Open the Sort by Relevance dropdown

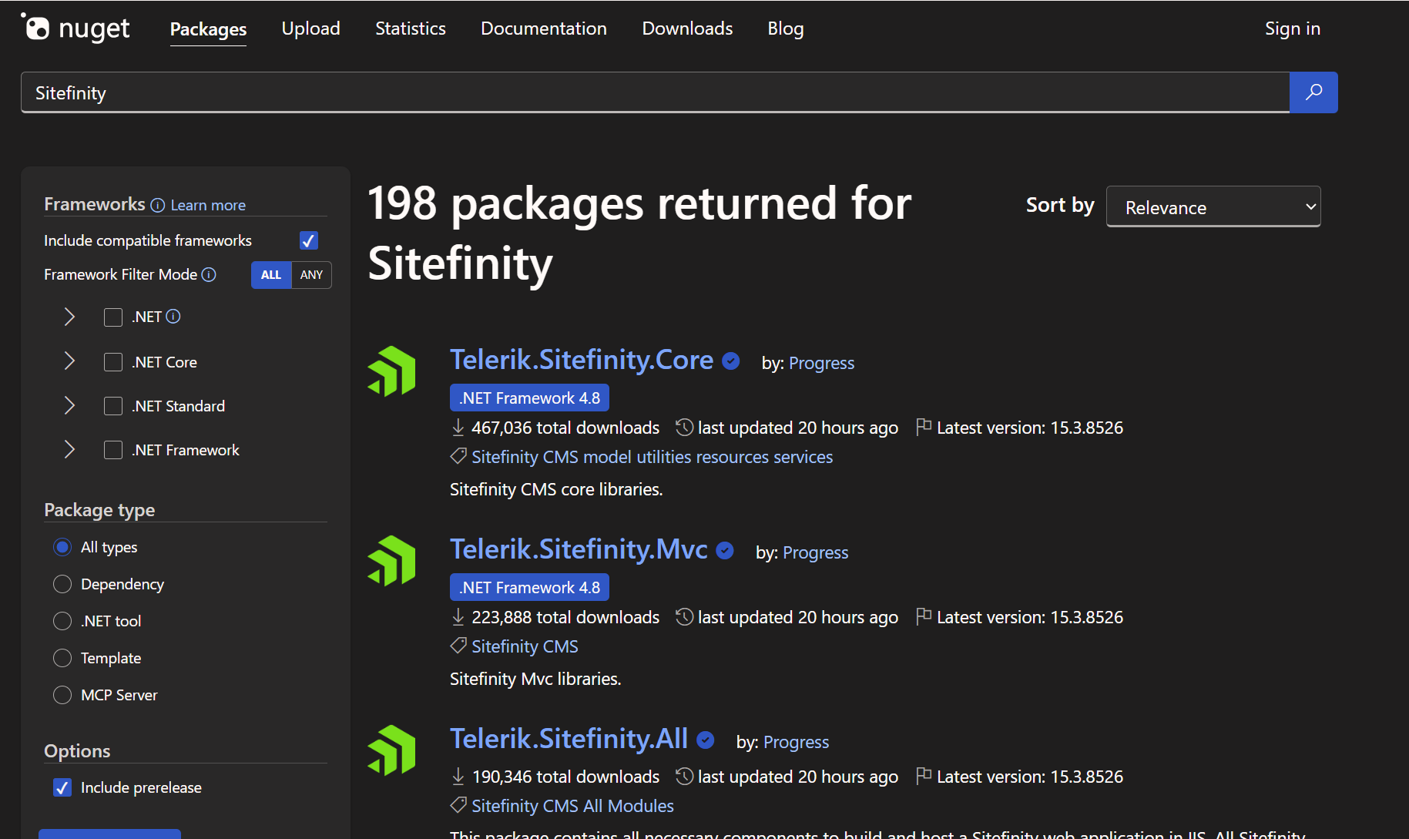[x=1213, y=206]
